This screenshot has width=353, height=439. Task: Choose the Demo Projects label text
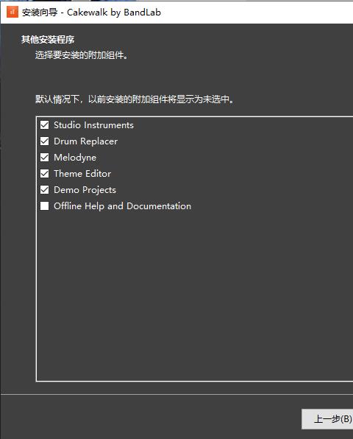(x=85, y=190)
